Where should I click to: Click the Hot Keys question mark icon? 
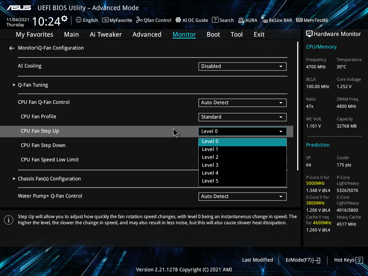[x=359, y=260]
